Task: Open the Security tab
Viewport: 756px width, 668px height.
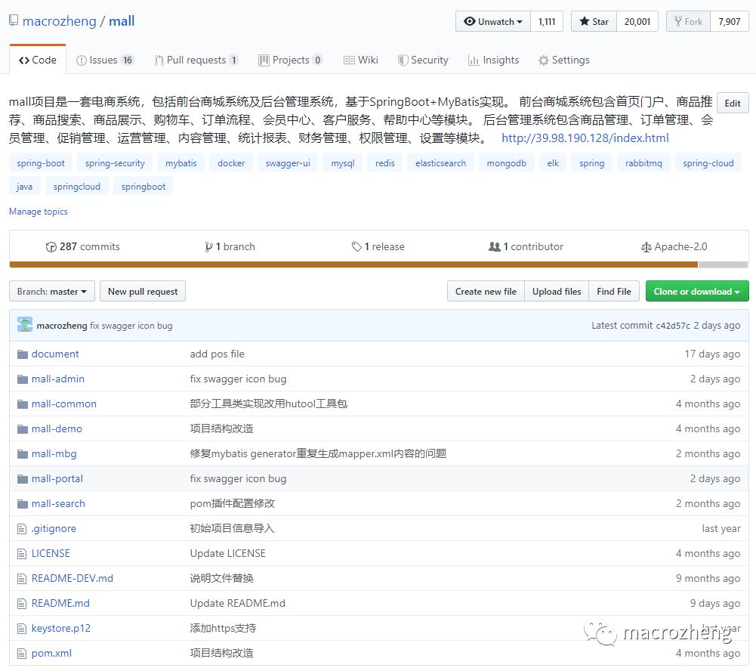Action: pyautogui.click(x=423, y=60)
